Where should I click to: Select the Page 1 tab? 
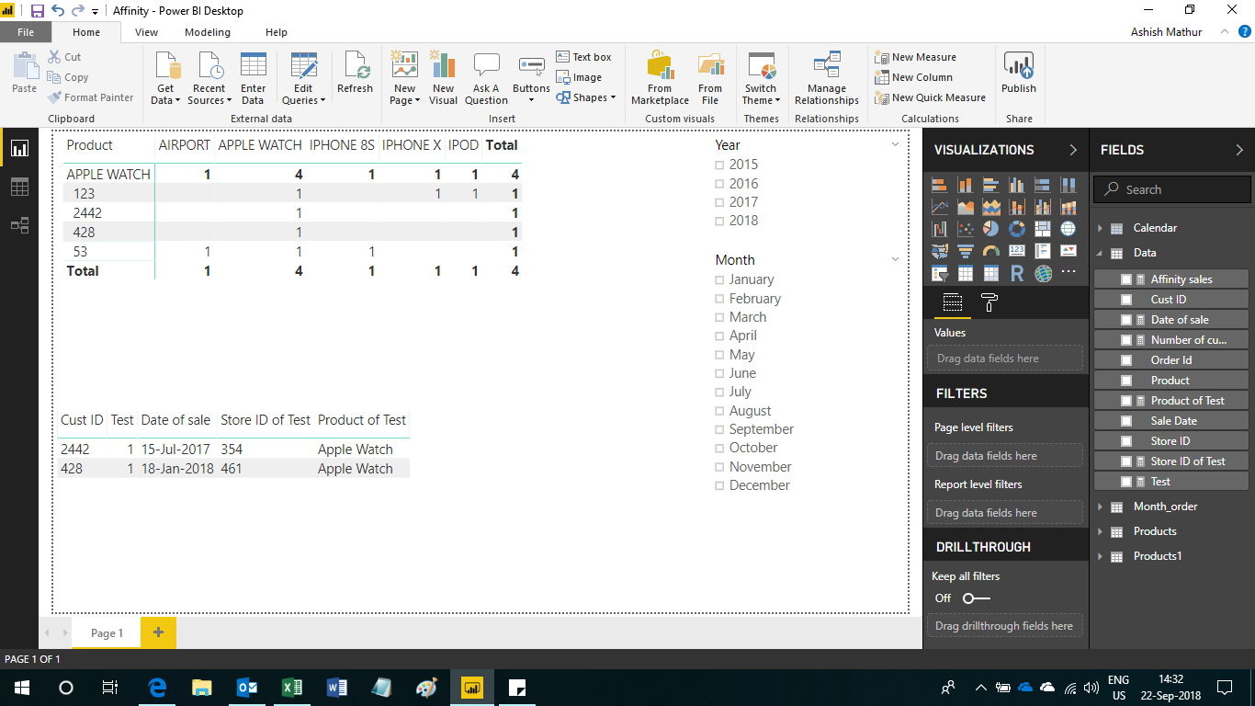click(107, 633)
